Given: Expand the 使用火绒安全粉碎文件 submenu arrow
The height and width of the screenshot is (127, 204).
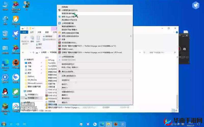Looking at the screenshot, I should point(131,36).
